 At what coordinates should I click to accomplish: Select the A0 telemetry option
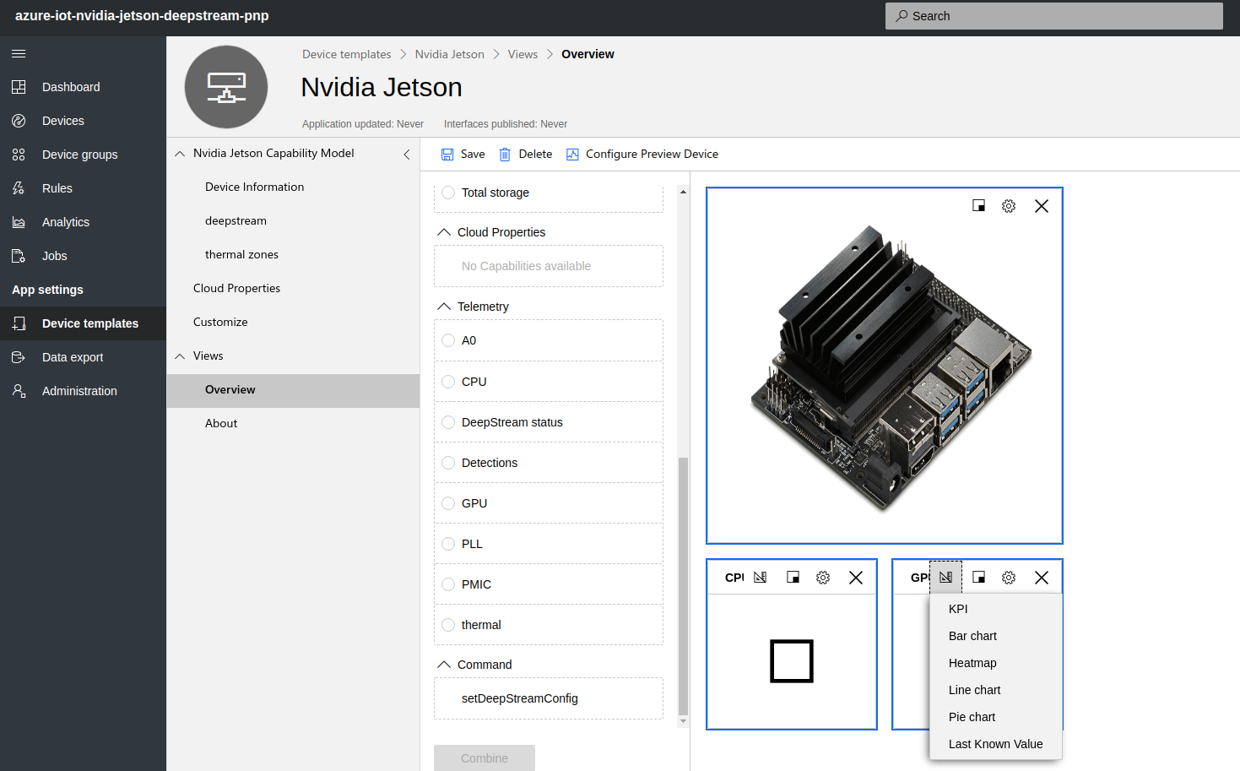[448, 340]
